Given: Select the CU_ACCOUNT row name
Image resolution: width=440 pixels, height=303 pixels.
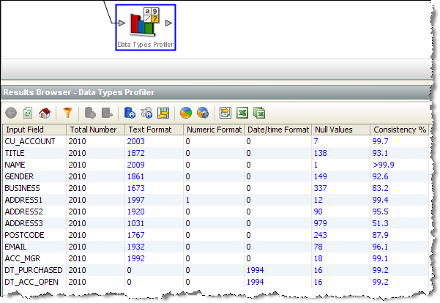Looking at the screenshot, I should click(x=30, y=141).
